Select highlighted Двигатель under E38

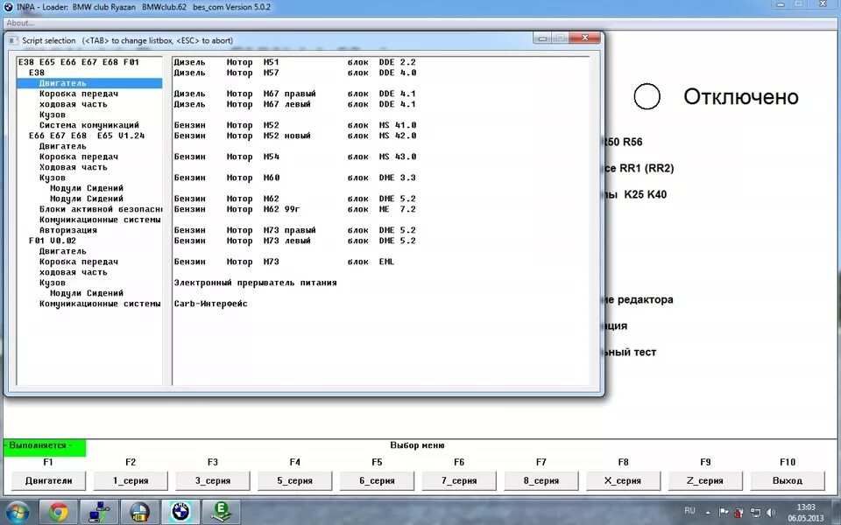89,83
